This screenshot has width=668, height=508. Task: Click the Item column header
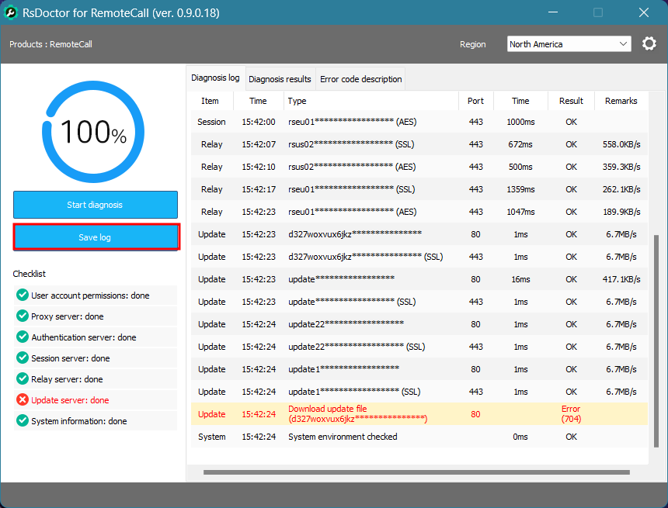click(x=210, y=101)
